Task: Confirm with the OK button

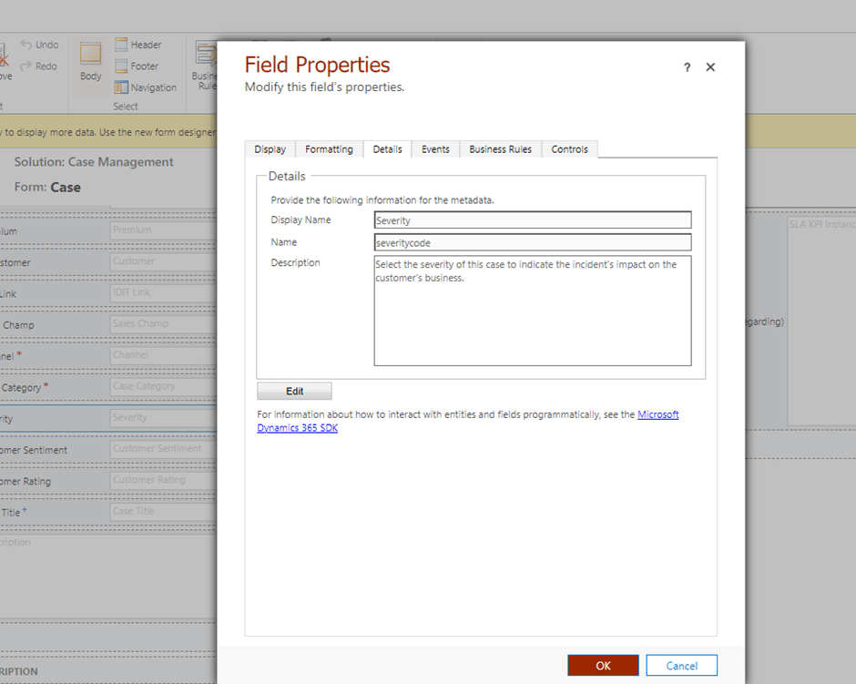Action: click(x=603, y=666)
